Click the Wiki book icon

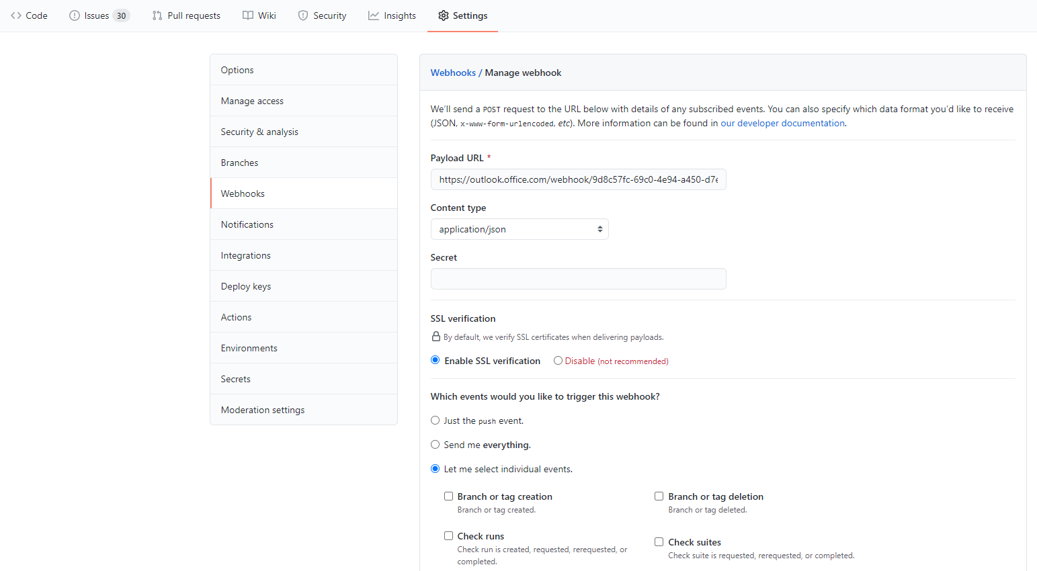point(248,15)
